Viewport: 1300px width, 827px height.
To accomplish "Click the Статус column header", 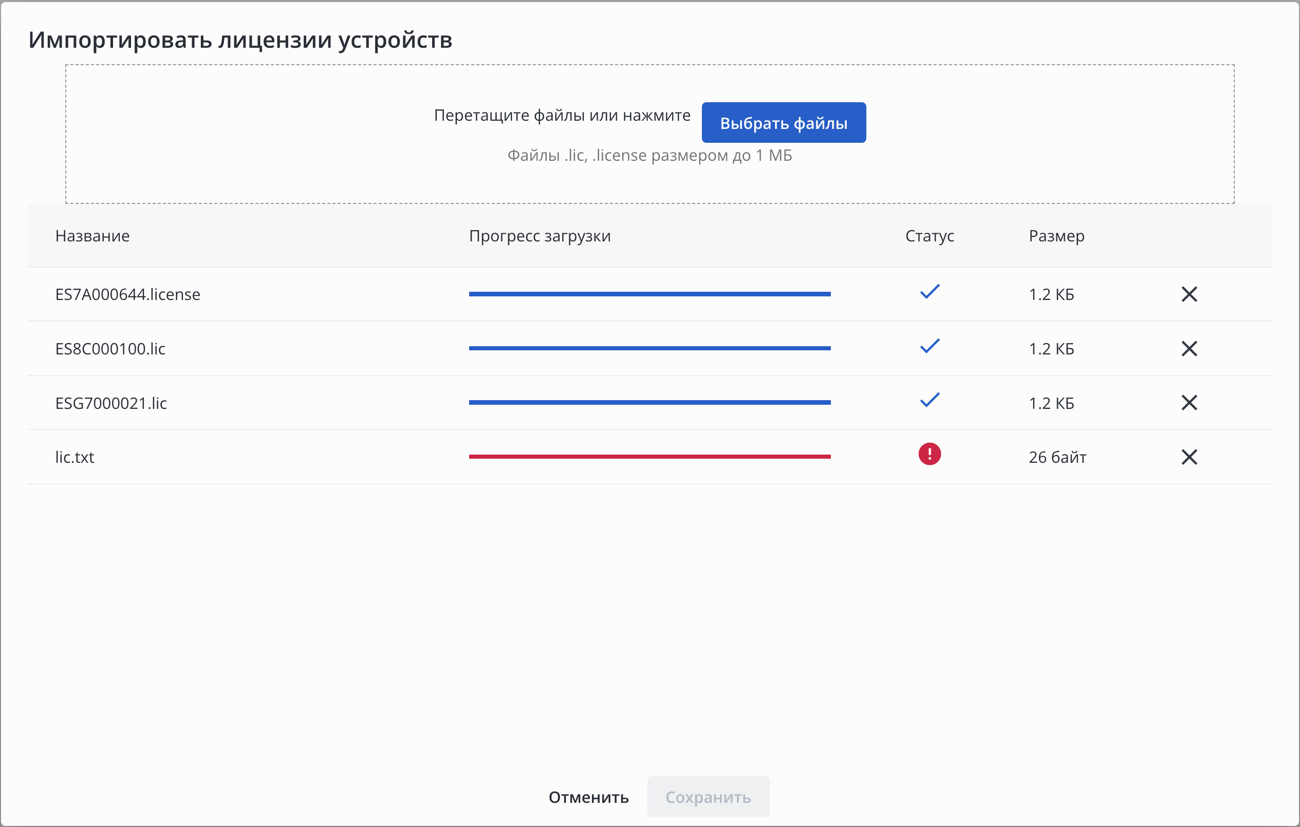I will tap(929, 236).
